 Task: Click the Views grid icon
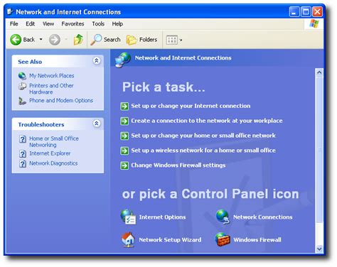pos(172,40)
